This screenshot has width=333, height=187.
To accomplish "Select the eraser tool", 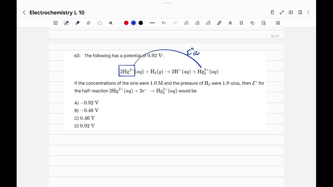I will [x=88, y=23].
